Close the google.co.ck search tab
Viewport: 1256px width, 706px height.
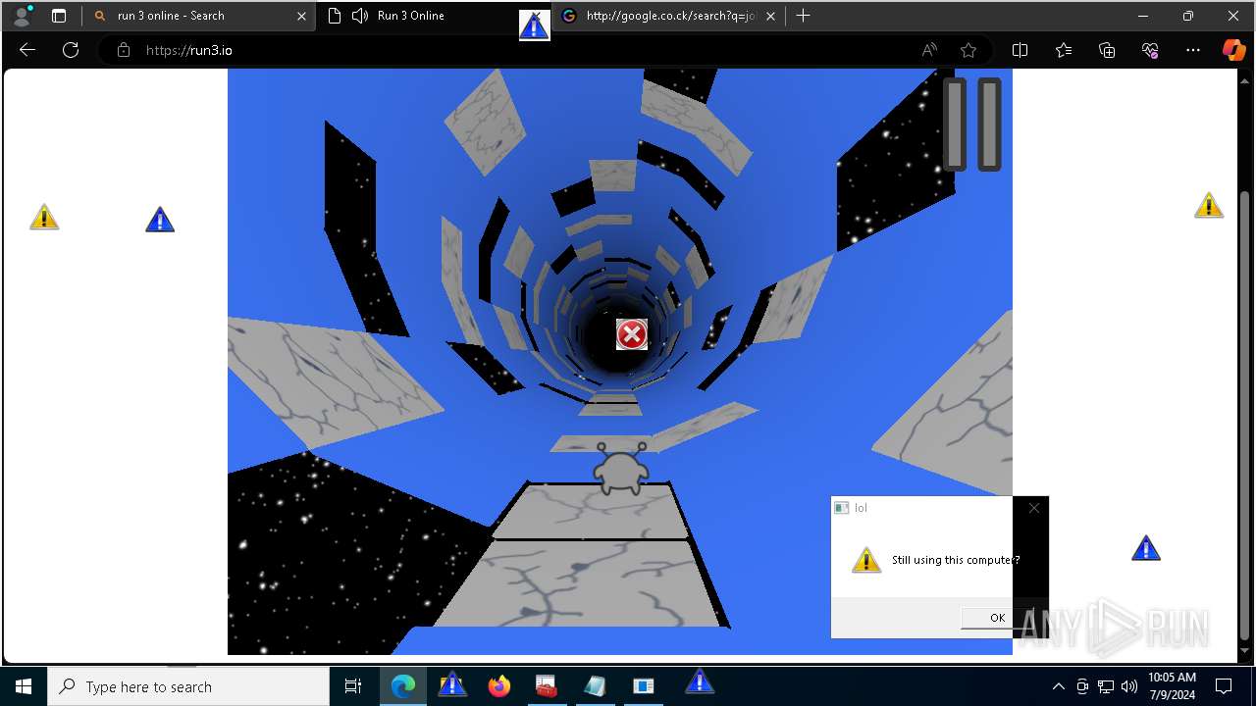pos(770,16)
